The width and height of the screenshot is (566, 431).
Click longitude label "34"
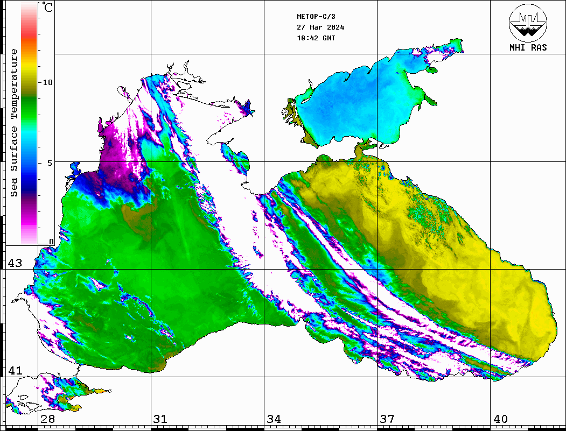click(274, 419)
